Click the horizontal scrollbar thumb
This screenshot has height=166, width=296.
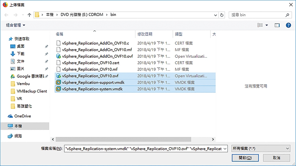point(123,139)
